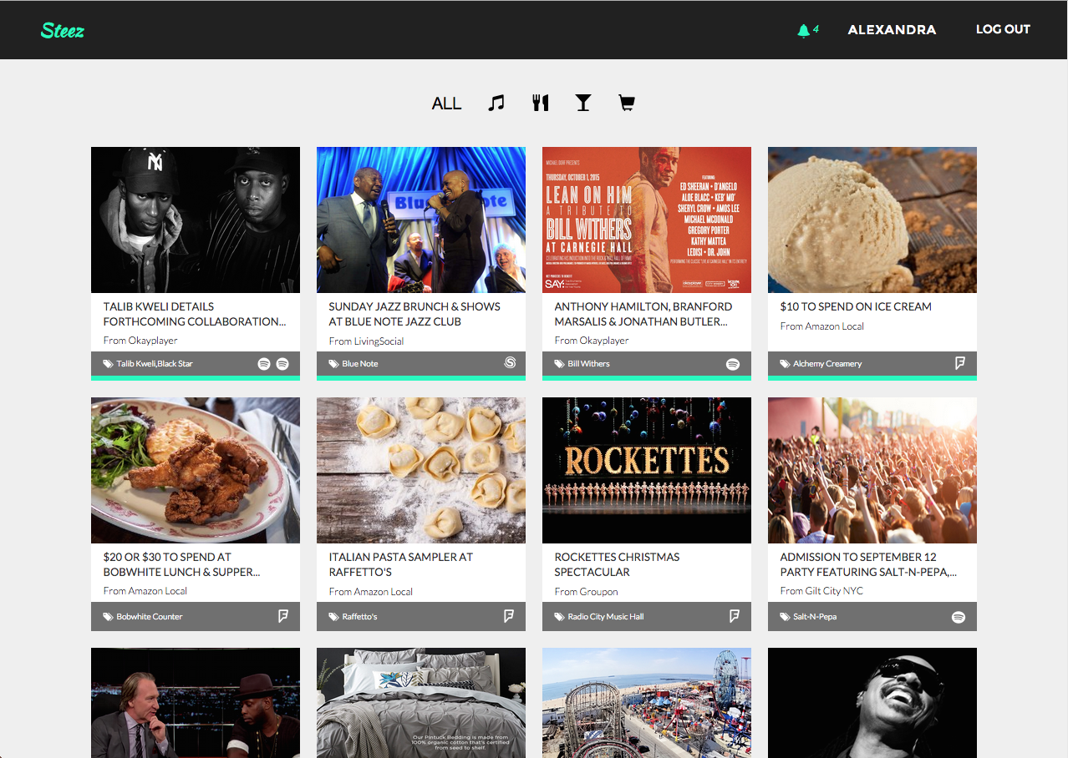Open Anthony Hamilton, Branford Marsalis title
Viewport: 1068px width, 758px height.
[643, 314]
